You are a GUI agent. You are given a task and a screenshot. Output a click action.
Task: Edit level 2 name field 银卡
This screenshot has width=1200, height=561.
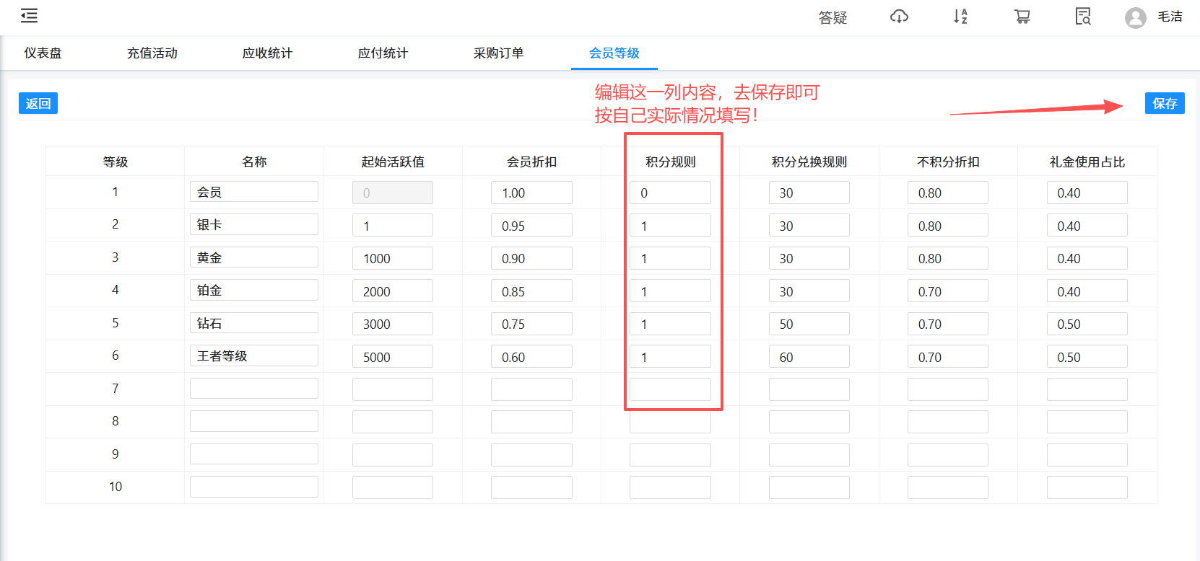[x=254, y=224]
